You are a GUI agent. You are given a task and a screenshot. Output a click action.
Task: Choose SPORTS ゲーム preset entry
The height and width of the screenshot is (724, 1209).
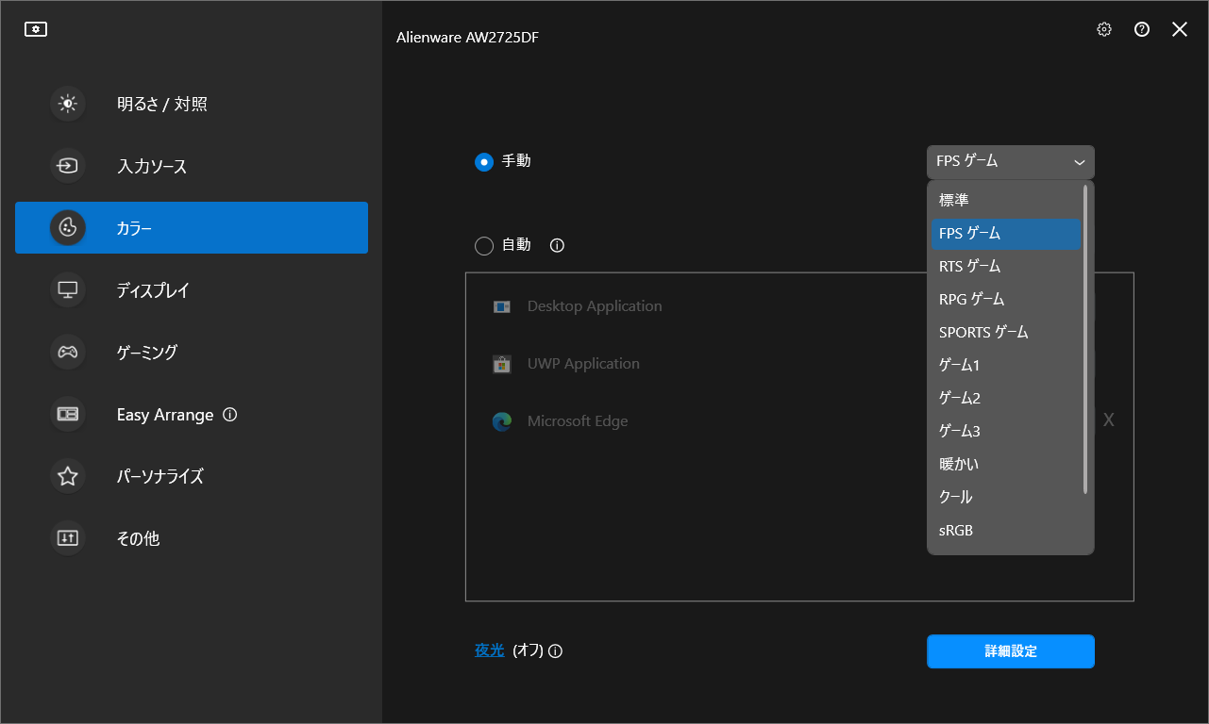1006,332
